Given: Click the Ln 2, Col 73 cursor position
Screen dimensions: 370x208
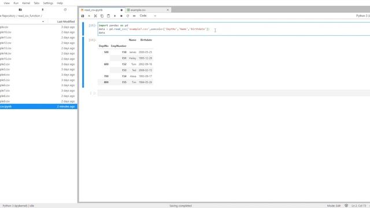Looking at the screenshot, I should point(358,206).
